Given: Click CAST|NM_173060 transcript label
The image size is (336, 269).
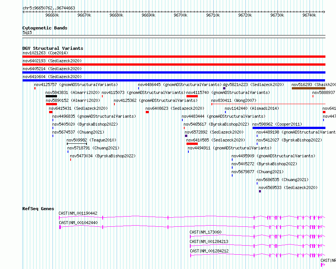Looking at the screenshot, I should pyautogui.click(x=205, y=232).
